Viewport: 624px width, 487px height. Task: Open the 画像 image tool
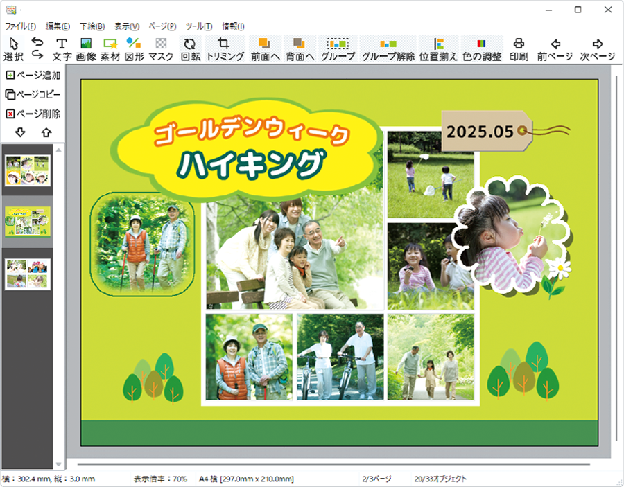86,48
